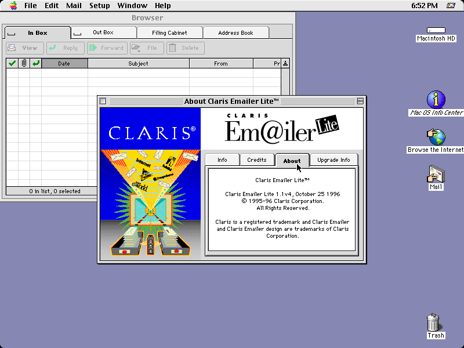Click the Forward button in Browser toolbar
The width and height of the screenshot is (464, 348).
107,48
